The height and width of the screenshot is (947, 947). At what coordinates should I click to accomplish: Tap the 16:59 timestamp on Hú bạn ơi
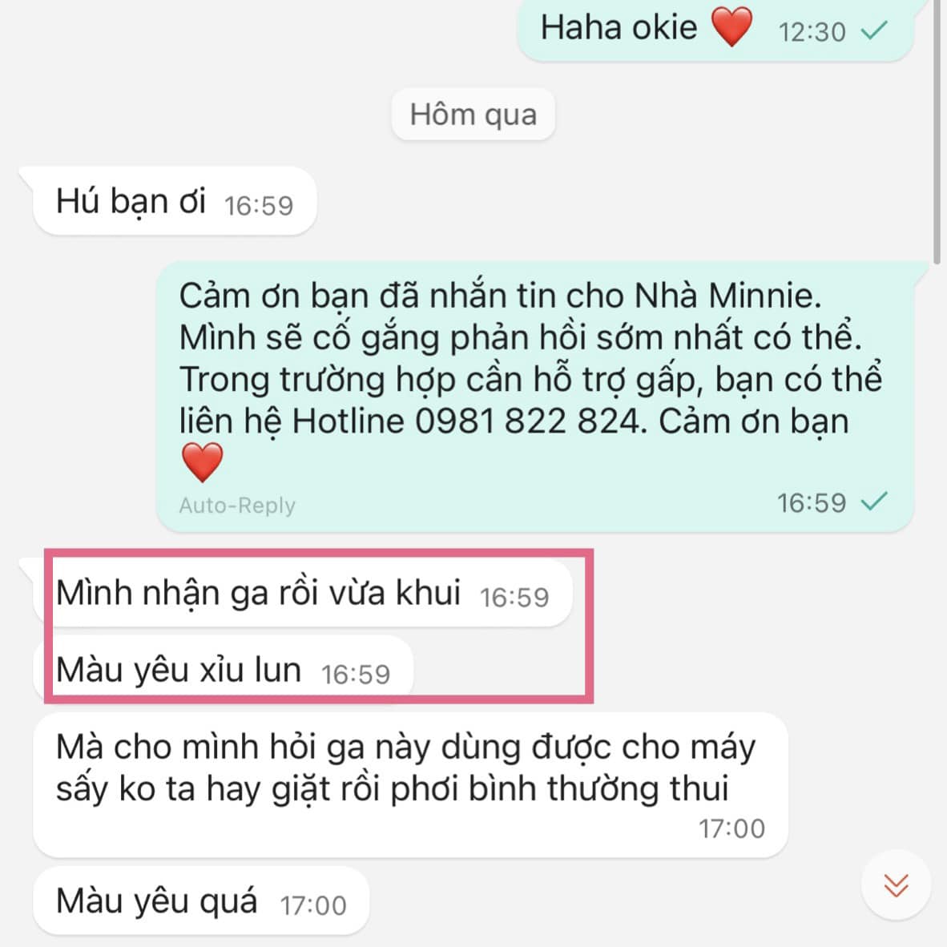259,205
